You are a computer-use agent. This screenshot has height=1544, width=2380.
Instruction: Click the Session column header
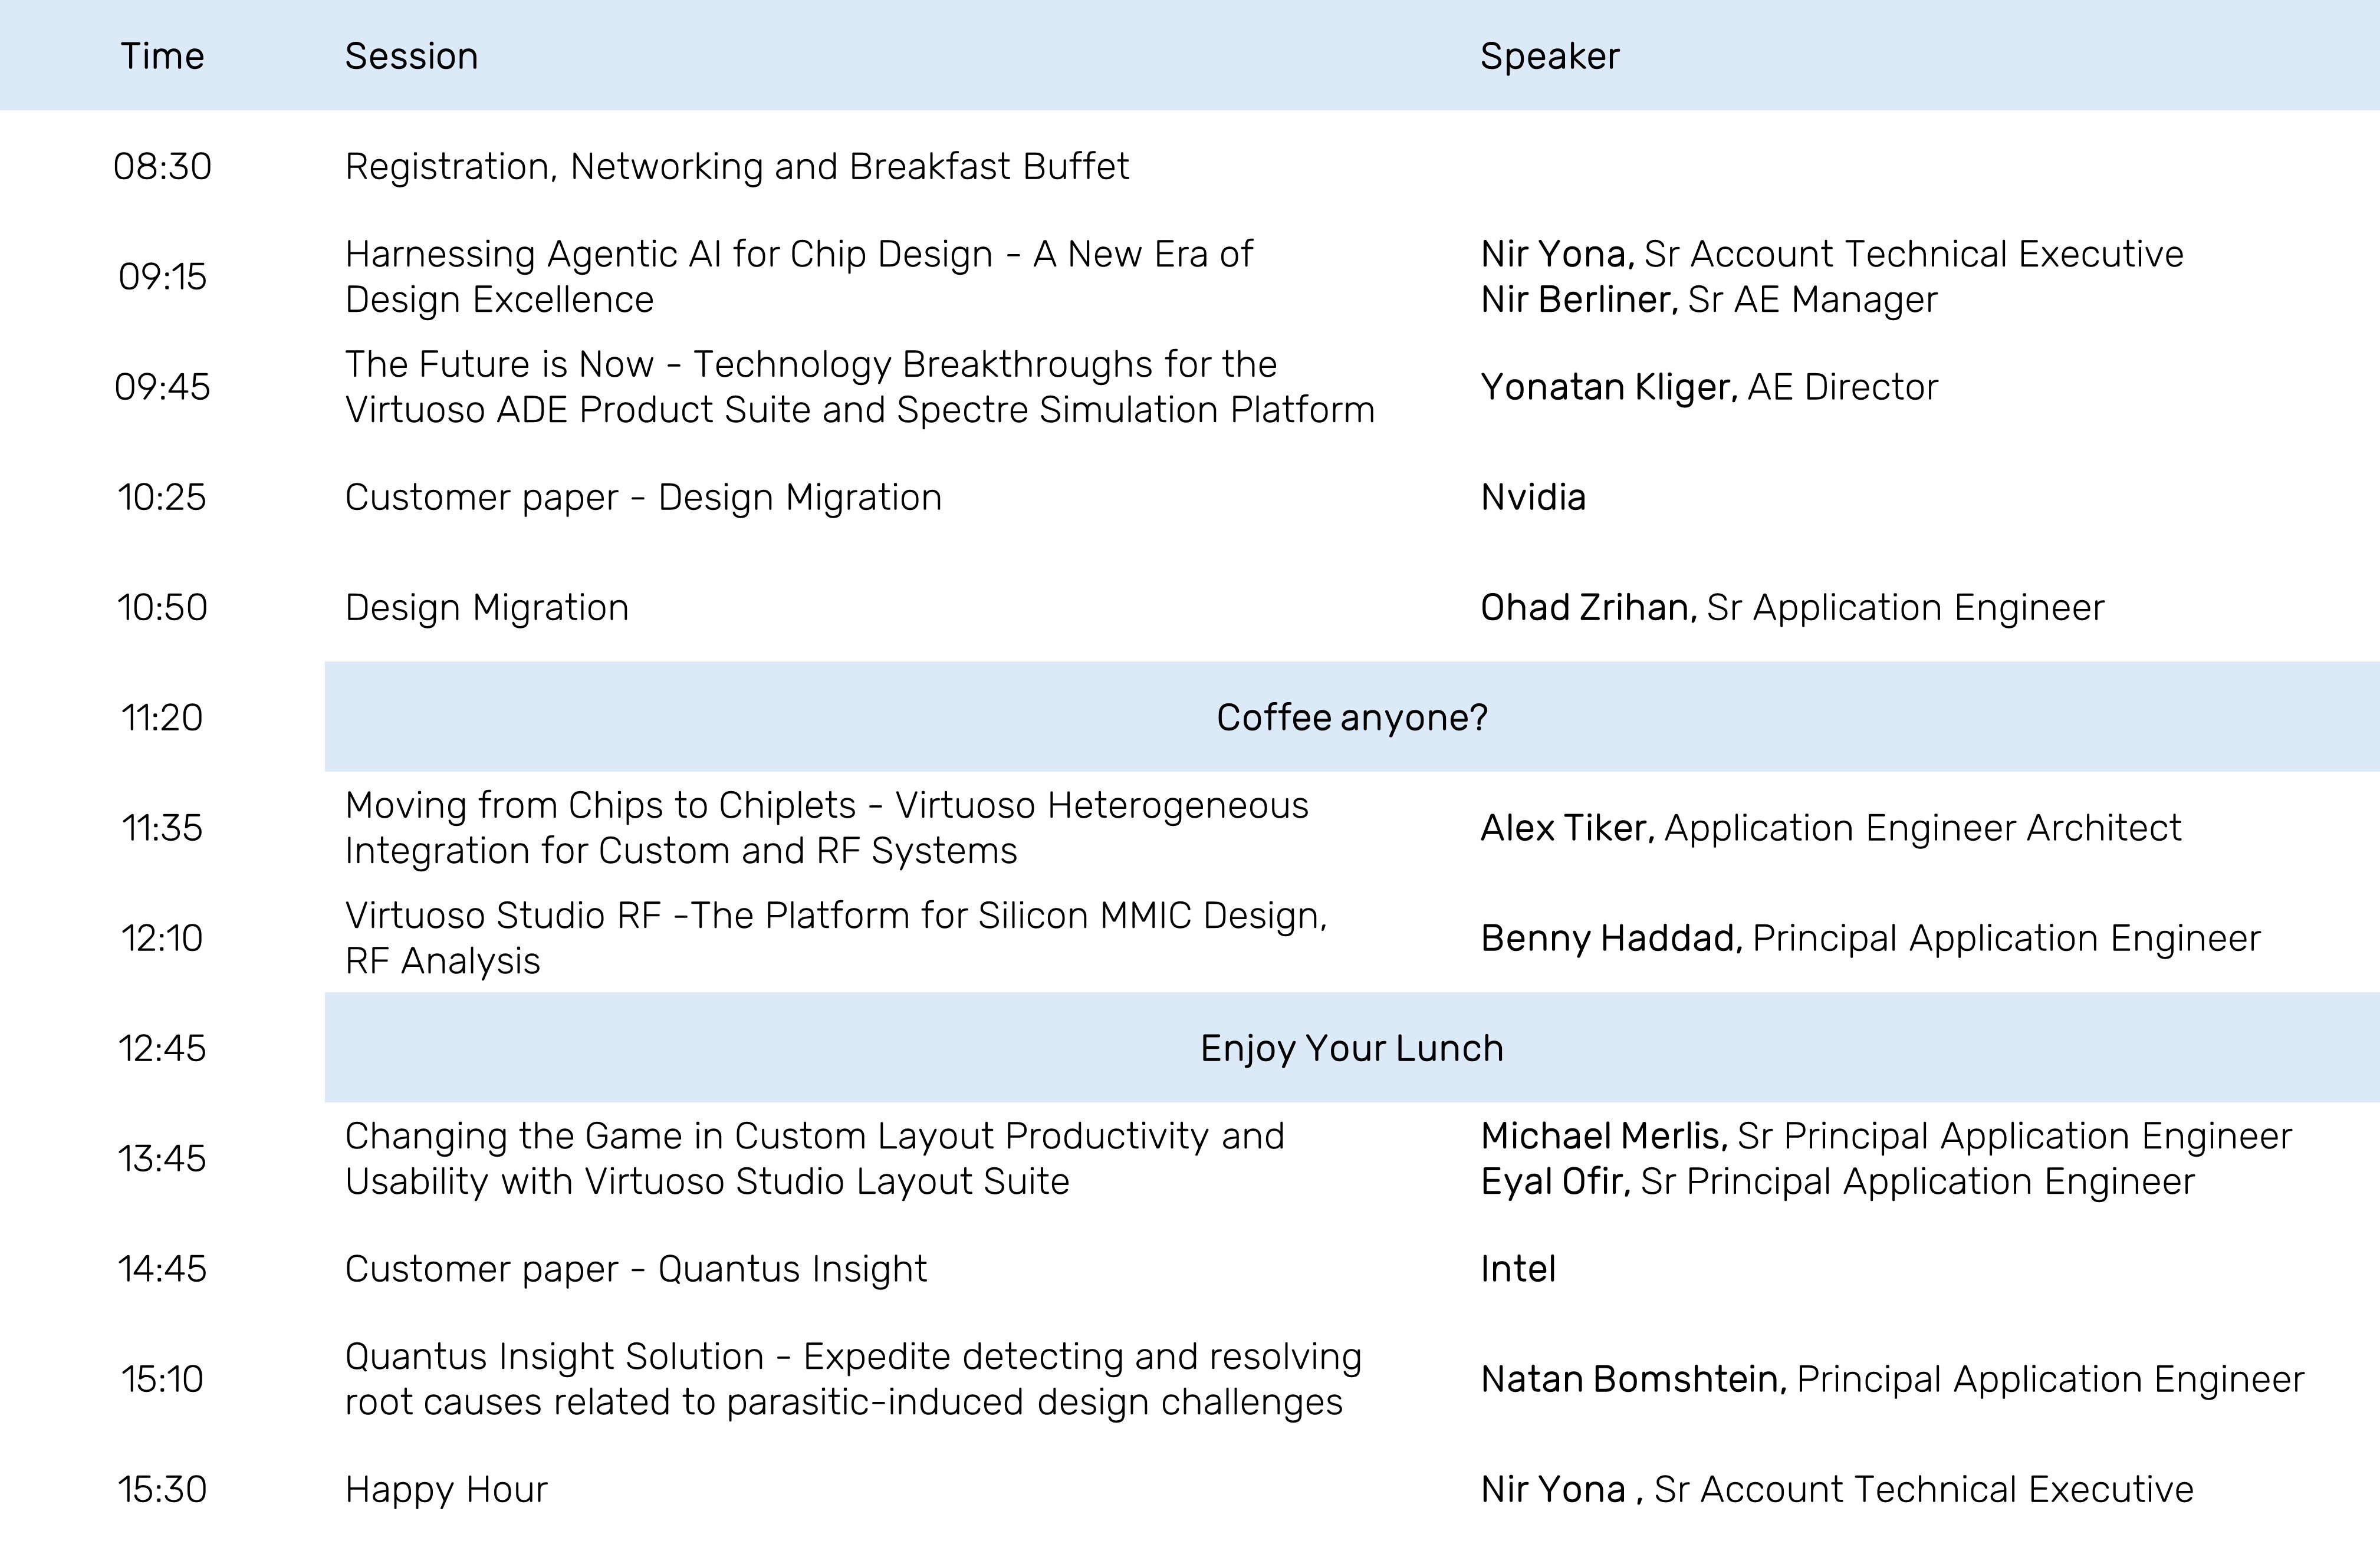pos(411,56)
